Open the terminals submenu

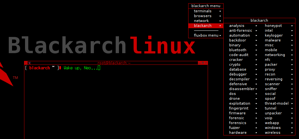(x=206, y=11)
